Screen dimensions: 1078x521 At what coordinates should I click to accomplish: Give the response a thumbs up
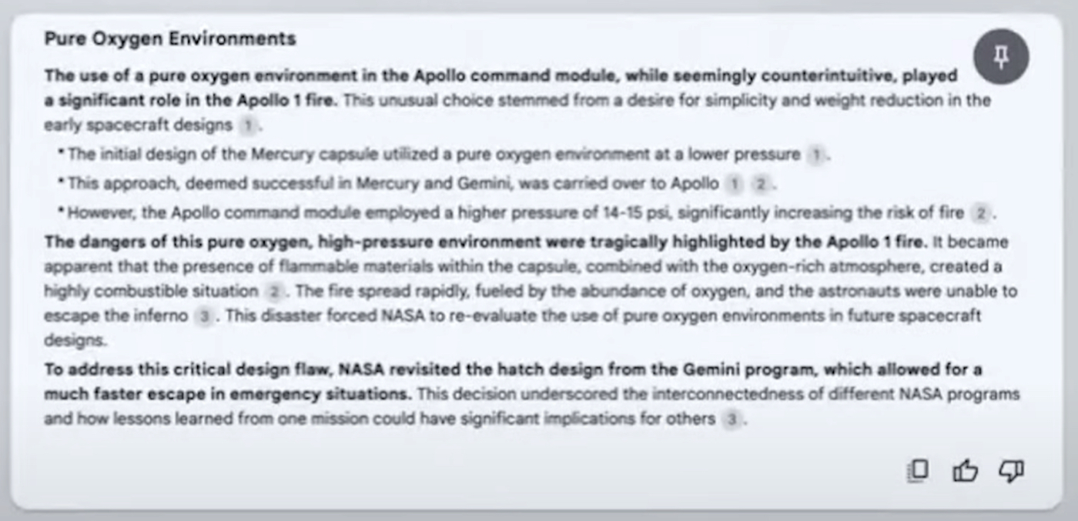coord(965,471)
